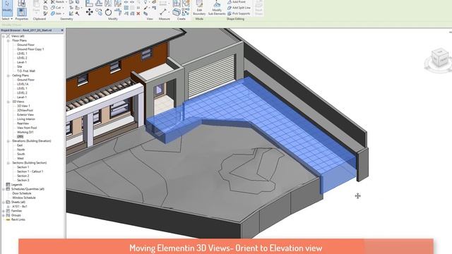
Task: Collapse the Ceiling Plans node
Action: coord(8,75)
